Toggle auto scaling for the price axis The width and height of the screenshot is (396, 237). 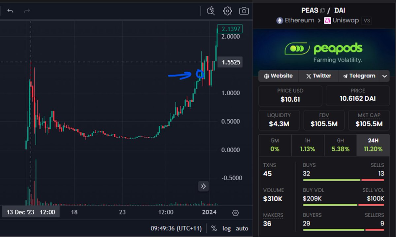242,228
